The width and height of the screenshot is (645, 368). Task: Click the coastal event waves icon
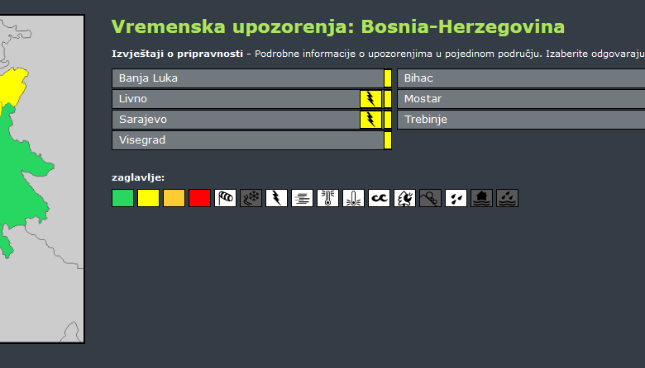click(x=379, y=198)
